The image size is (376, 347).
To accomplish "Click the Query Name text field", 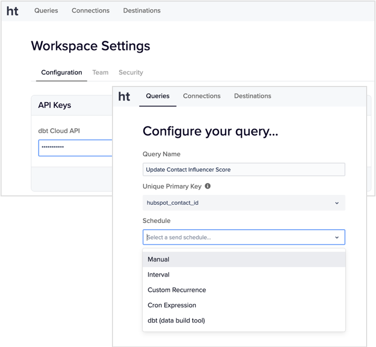I will tap(243, 169).
